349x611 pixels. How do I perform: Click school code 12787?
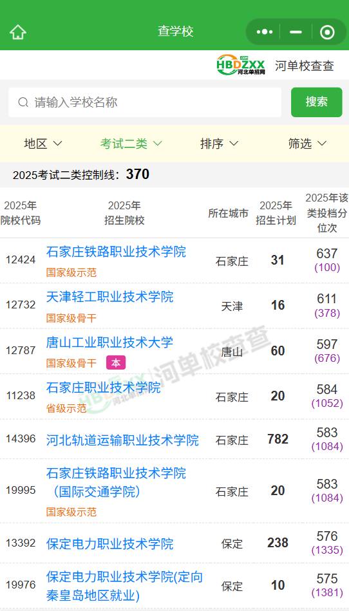click(20, 351)
